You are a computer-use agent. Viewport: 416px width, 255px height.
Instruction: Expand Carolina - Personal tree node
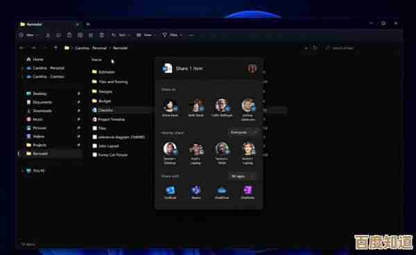[22, 68]
